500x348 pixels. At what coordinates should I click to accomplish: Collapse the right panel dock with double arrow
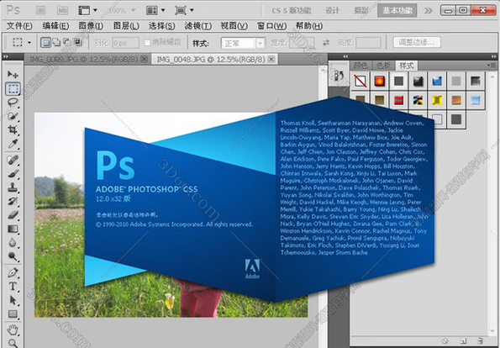click(x=493, y=57)
